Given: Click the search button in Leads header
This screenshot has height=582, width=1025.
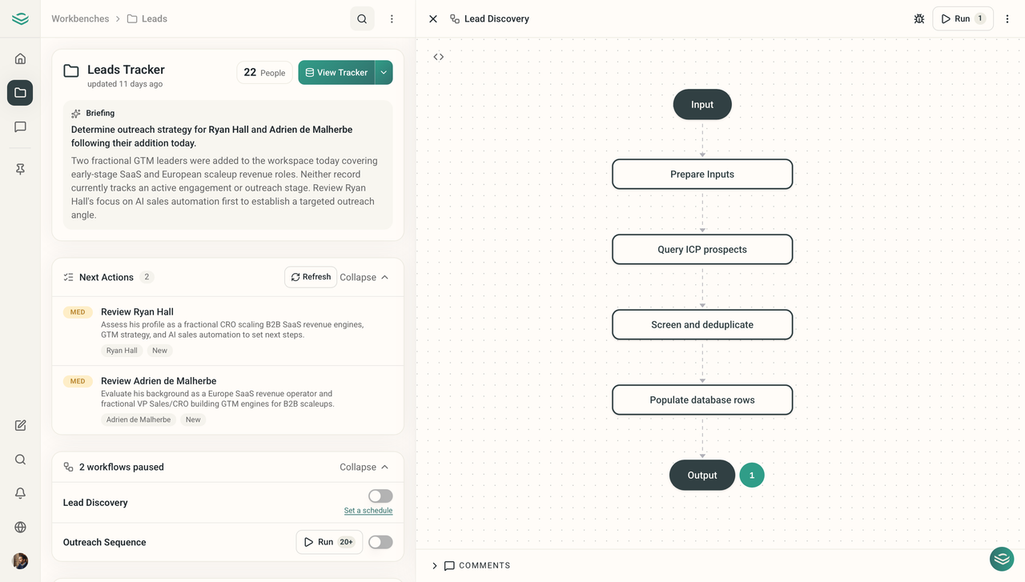Looking at the screenshot, I should pos(362,18).
